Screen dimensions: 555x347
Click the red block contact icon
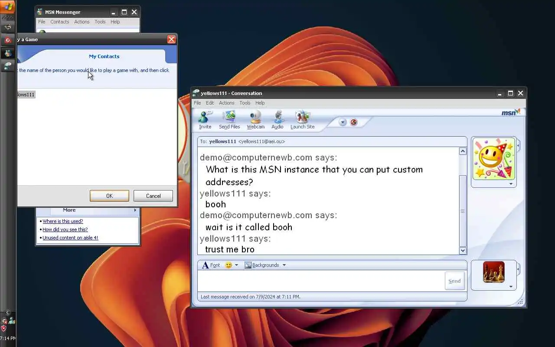click(354, 122)
